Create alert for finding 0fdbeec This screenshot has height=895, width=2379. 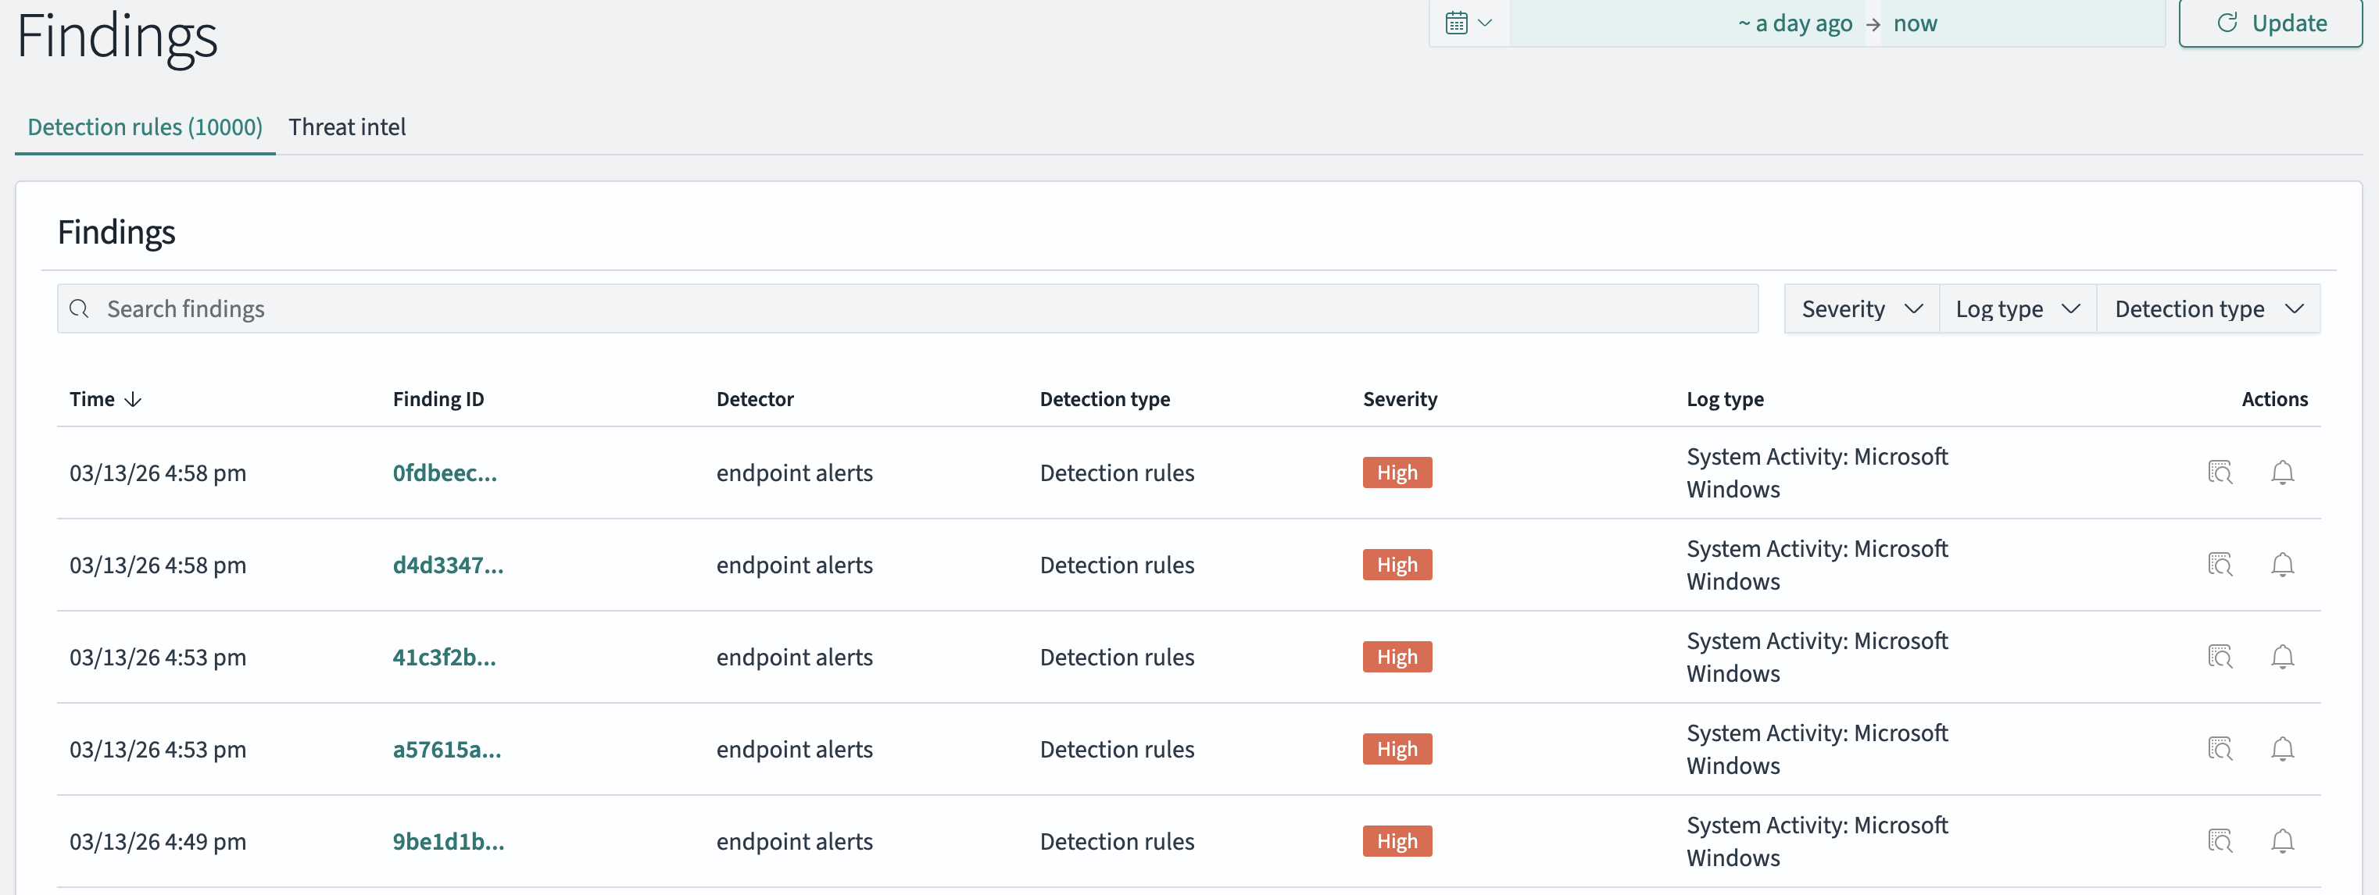pos(2281,472)
